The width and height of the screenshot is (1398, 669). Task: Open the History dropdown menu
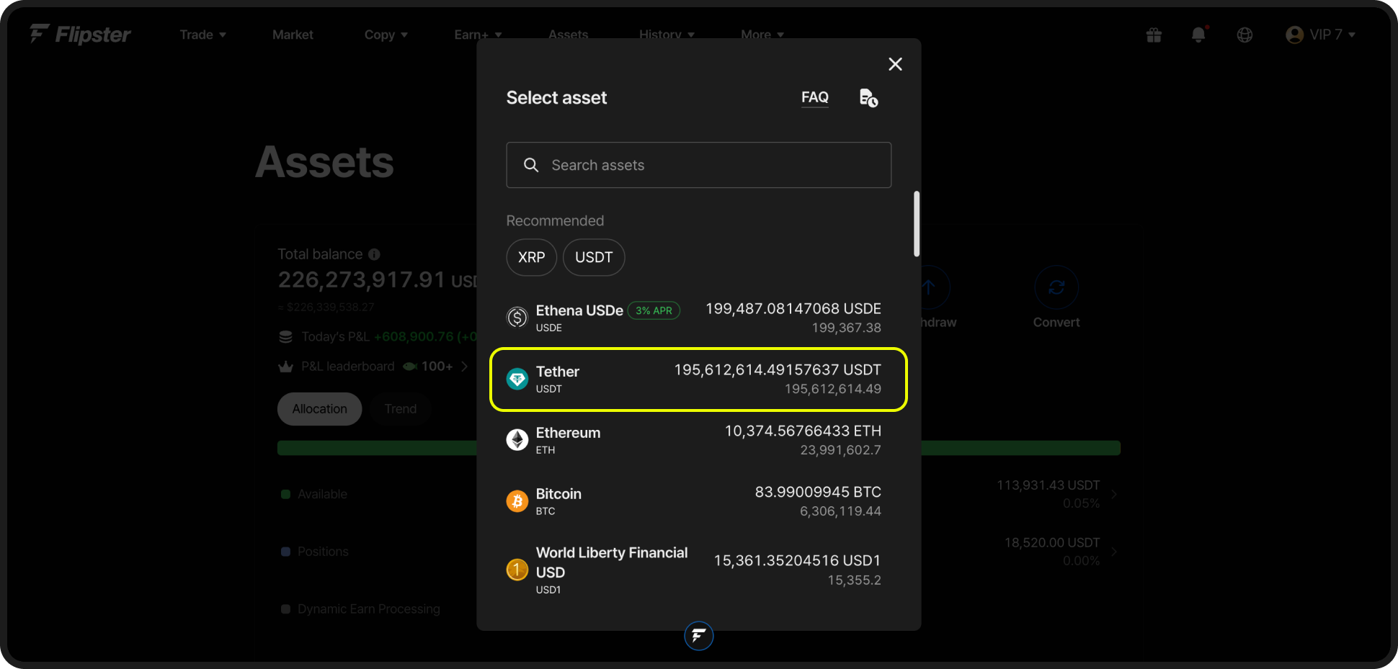click(x=667, y=35)
